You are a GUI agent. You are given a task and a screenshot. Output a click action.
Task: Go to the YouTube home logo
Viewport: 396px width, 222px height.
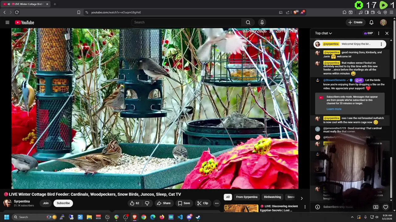24,23
